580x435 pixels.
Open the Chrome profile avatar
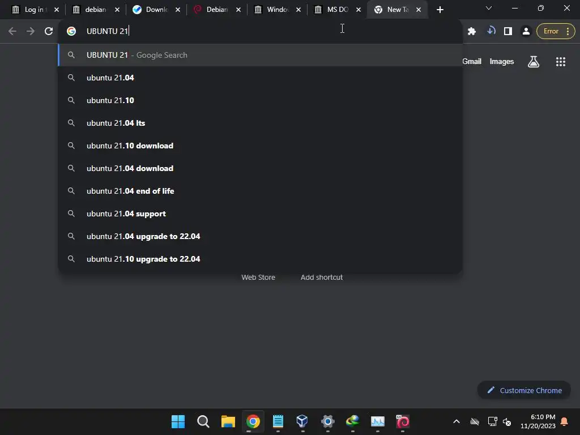pos(526,31)
